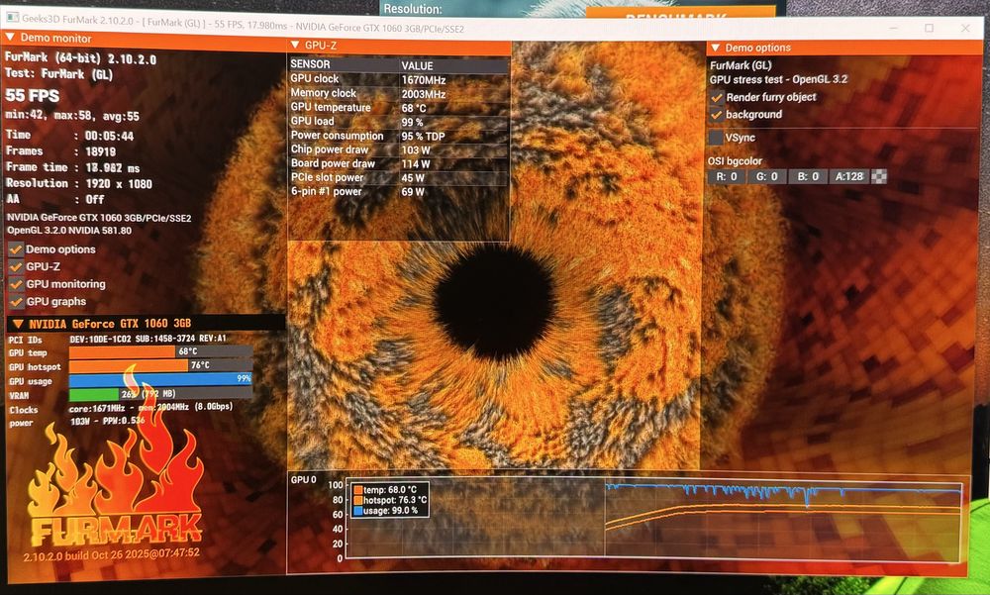The image size is (990, 595).
Task: Click the R: 0 bgcolor field
Action: pyautogui.click(x=726, y=176)
